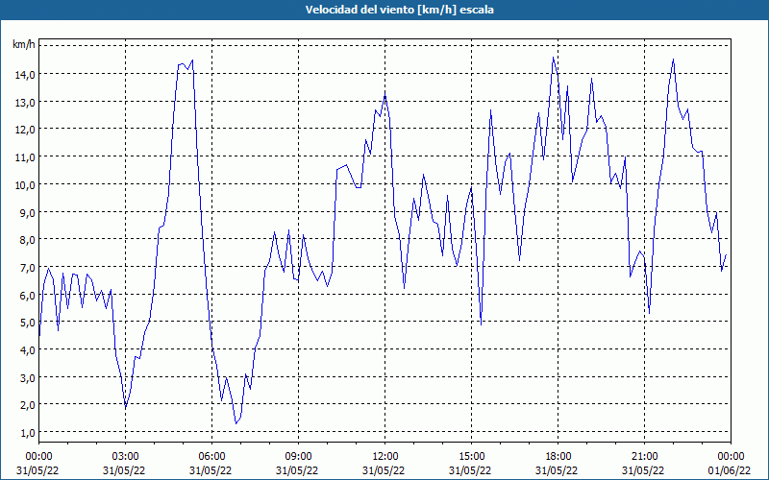
Task: Click the y-axis value 11,0
Action: pyautogui.click(x=26, y=157)
